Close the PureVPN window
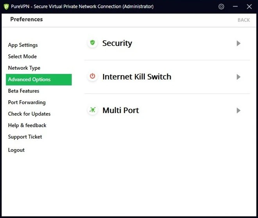The height and width of the screenshot is (218, 258). (249, 7)
